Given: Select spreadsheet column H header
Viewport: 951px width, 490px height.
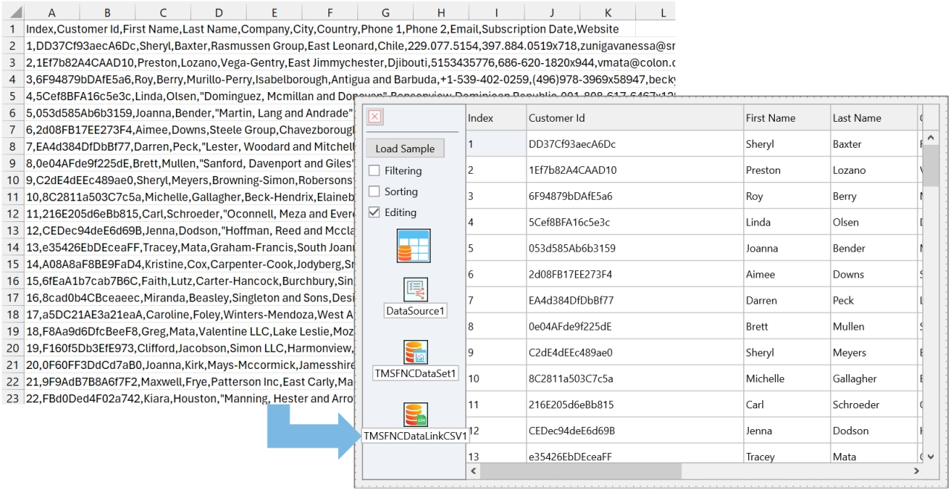Looking at the screenshot, I should [441, 13].
